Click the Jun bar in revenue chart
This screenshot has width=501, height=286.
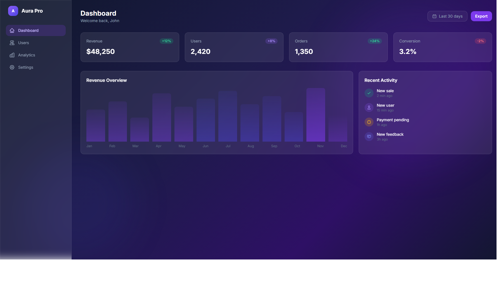point(206,120)
